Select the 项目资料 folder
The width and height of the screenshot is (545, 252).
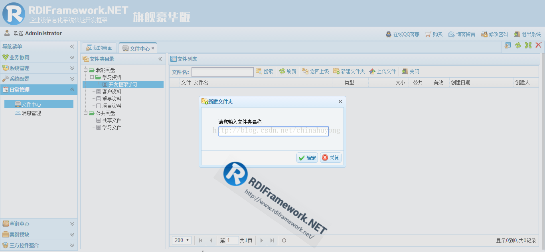tap(112, 106)
